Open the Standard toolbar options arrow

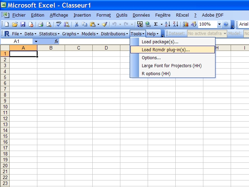coord(232,25)
